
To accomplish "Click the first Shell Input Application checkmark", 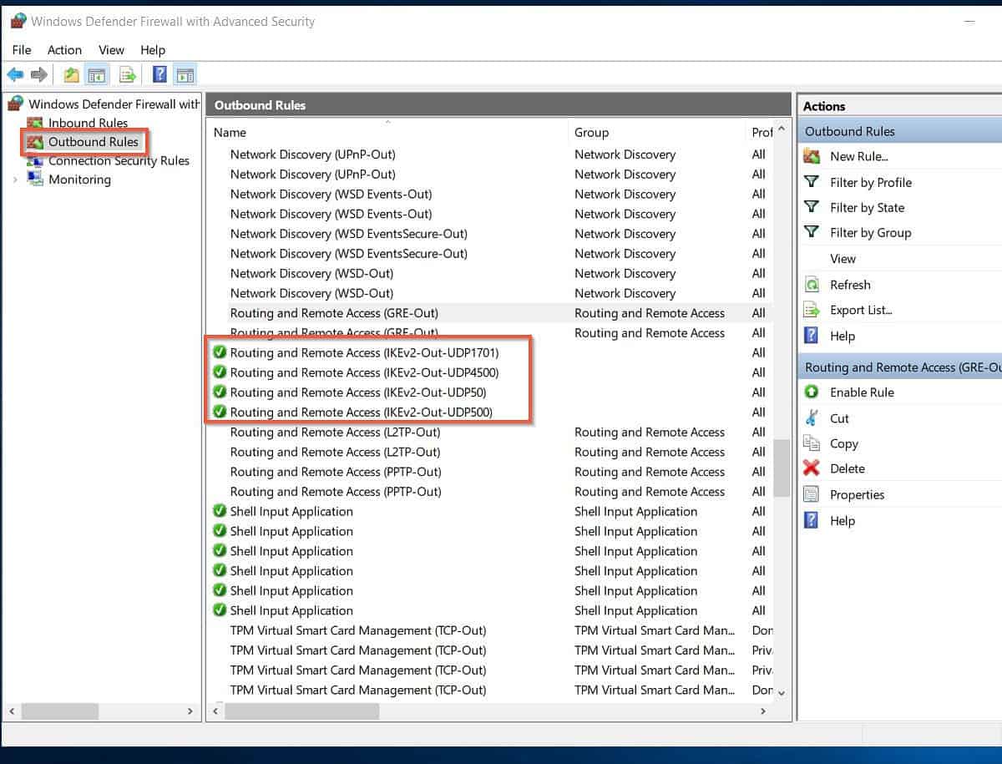I will 220,511.
